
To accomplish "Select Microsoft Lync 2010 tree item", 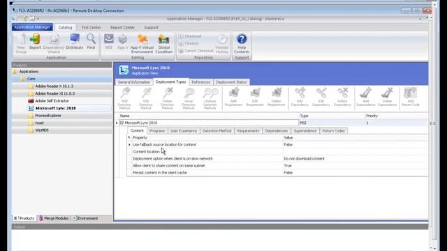I will (56, 109).
